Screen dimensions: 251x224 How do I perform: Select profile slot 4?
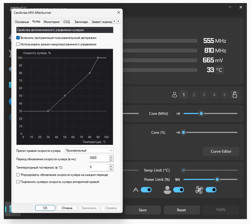click(x=214, y=95)
